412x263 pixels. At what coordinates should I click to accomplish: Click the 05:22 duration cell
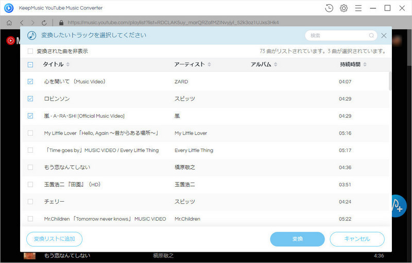click(x=345, y=219)
